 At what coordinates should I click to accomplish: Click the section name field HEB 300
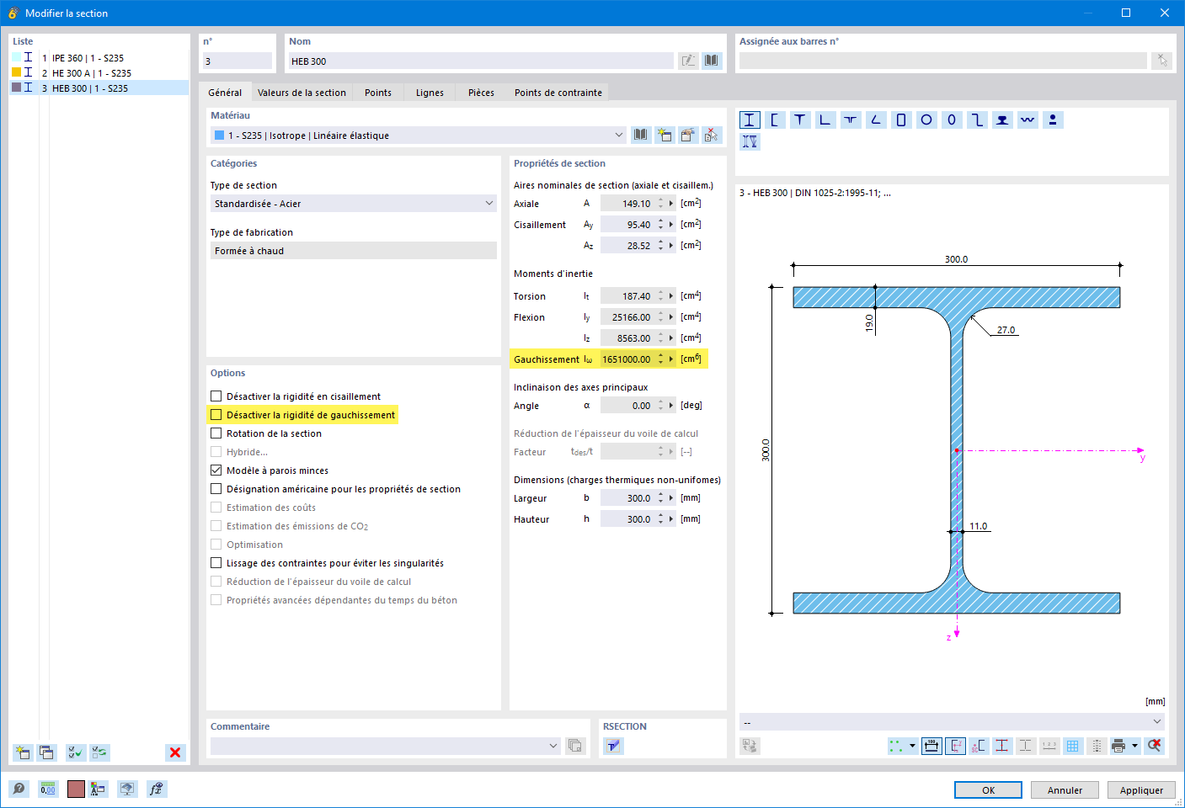point(480,61)
